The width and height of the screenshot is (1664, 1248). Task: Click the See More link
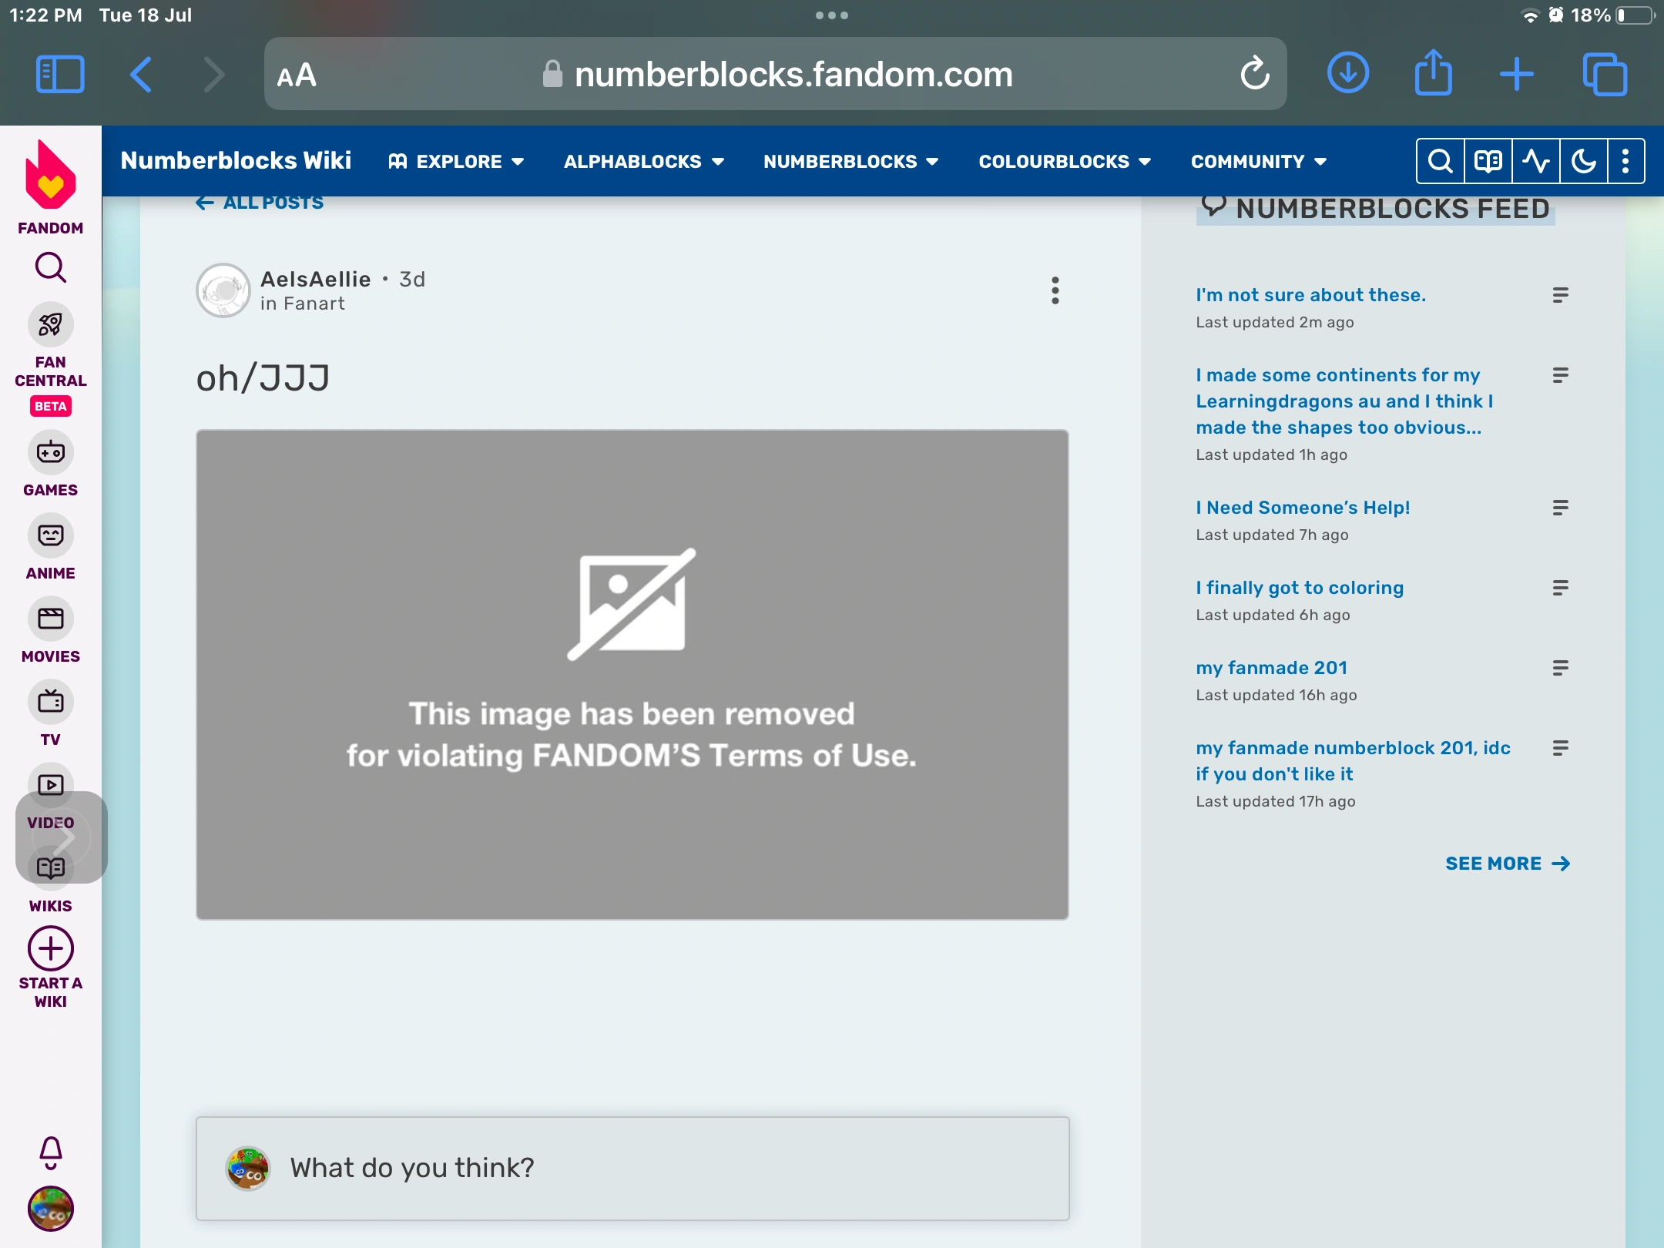click(1506, 864)
